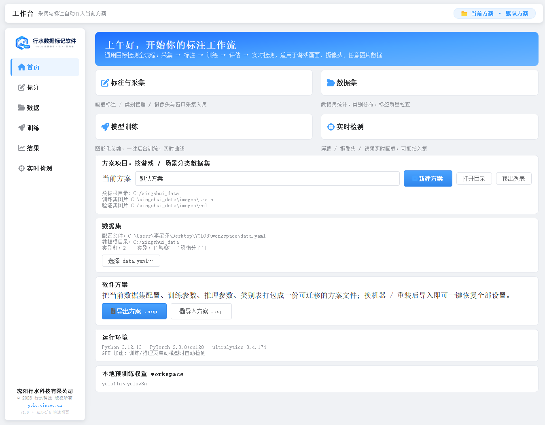Click the 导入方案 .xsp button

tap(201, 311)
